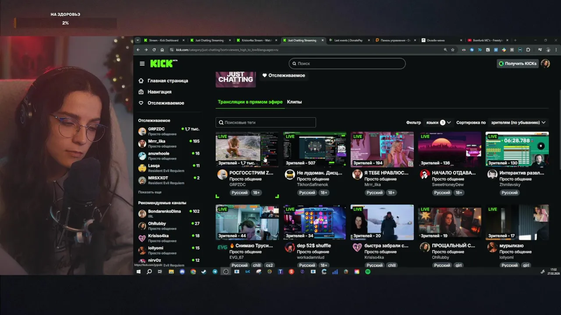Focus the Поиск search field
Viewport: 561px width, 315px height.
(x=347, y=63)
